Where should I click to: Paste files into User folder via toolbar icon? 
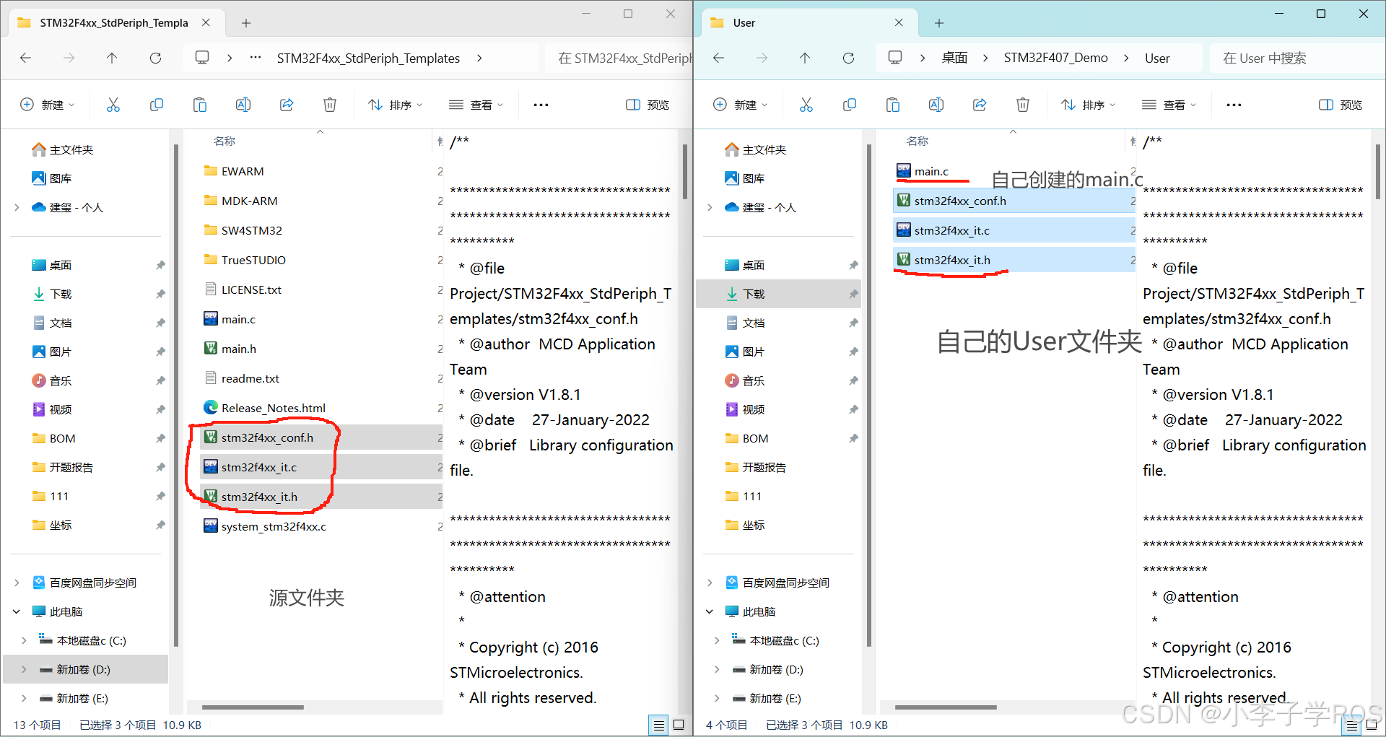(x=893, y=105)
